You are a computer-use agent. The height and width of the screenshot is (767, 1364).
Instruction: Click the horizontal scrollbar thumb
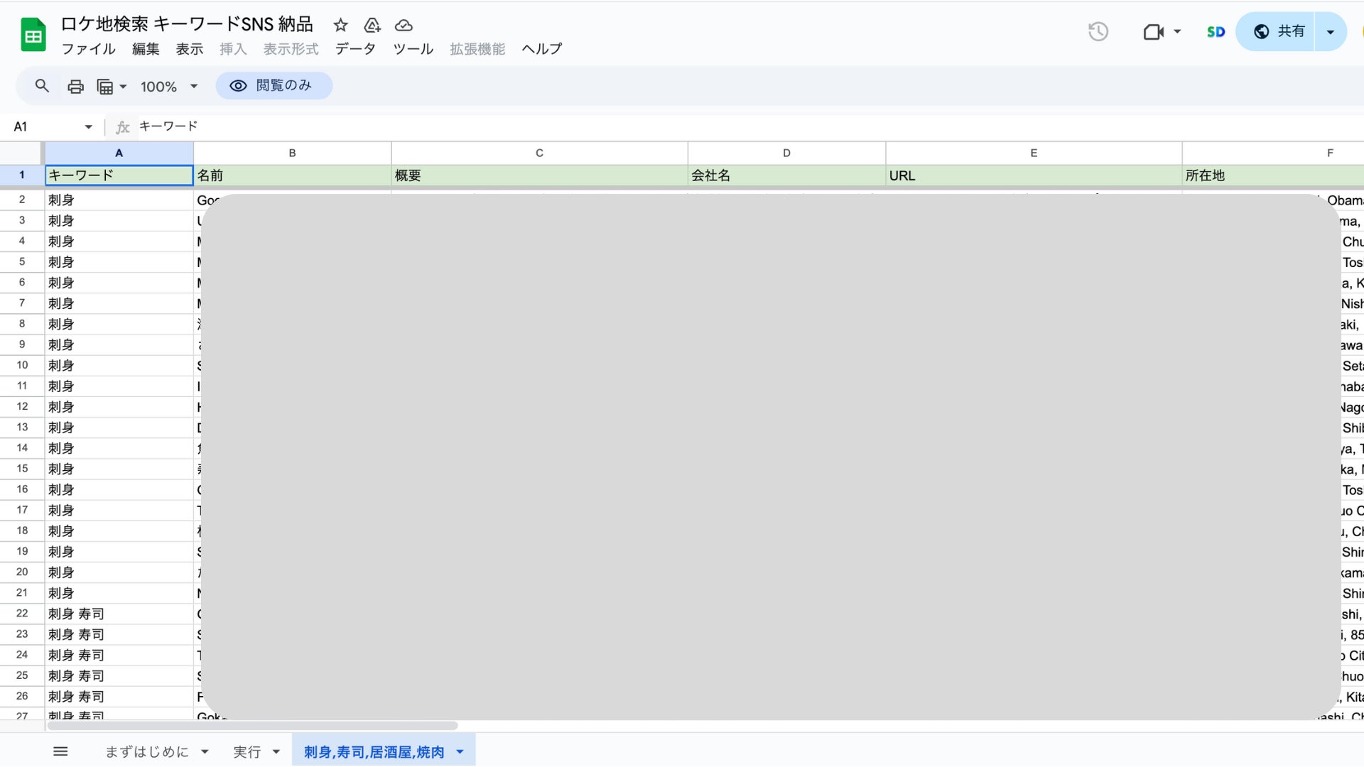pos(252,726)
